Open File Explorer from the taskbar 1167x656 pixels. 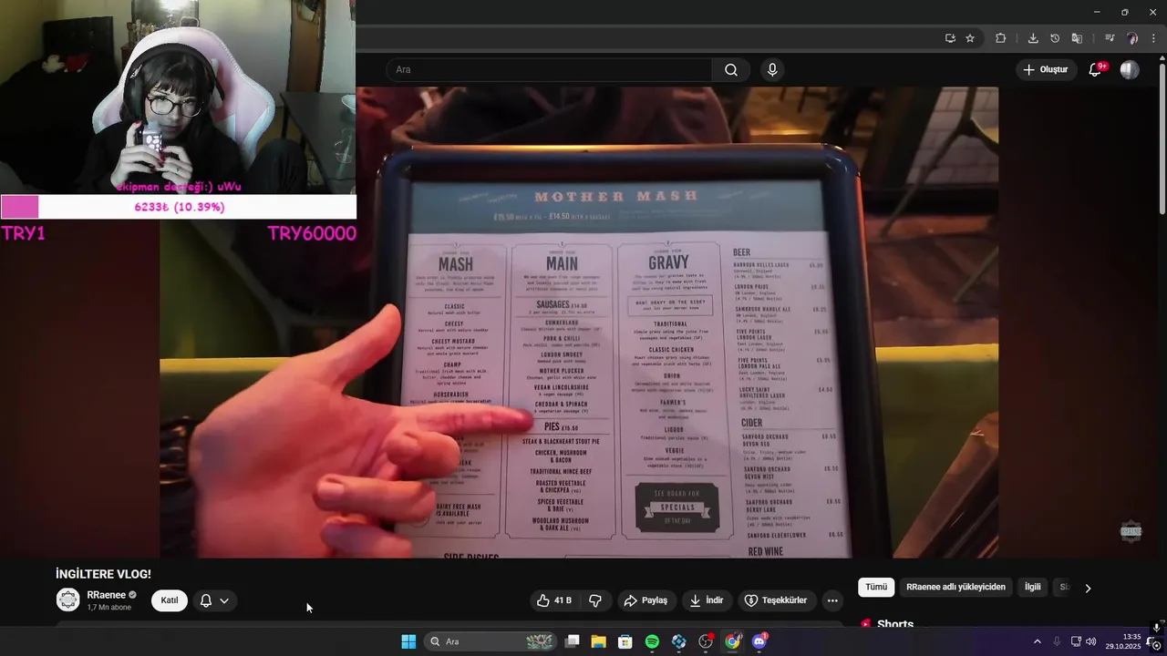pos(598,641)
